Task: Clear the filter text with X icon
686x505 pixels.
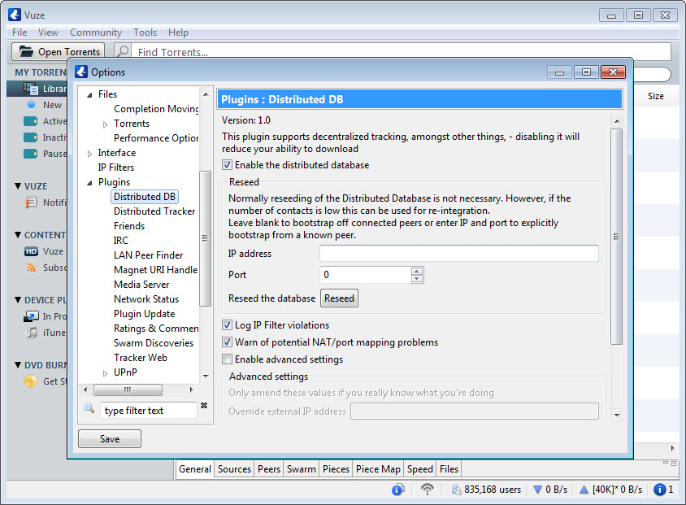Action: (204, 405)
